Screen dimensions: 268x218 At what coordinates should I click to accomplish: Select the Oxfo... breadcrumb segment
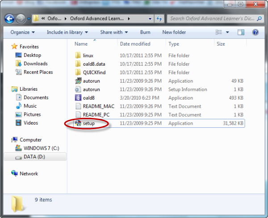point(54,18)
